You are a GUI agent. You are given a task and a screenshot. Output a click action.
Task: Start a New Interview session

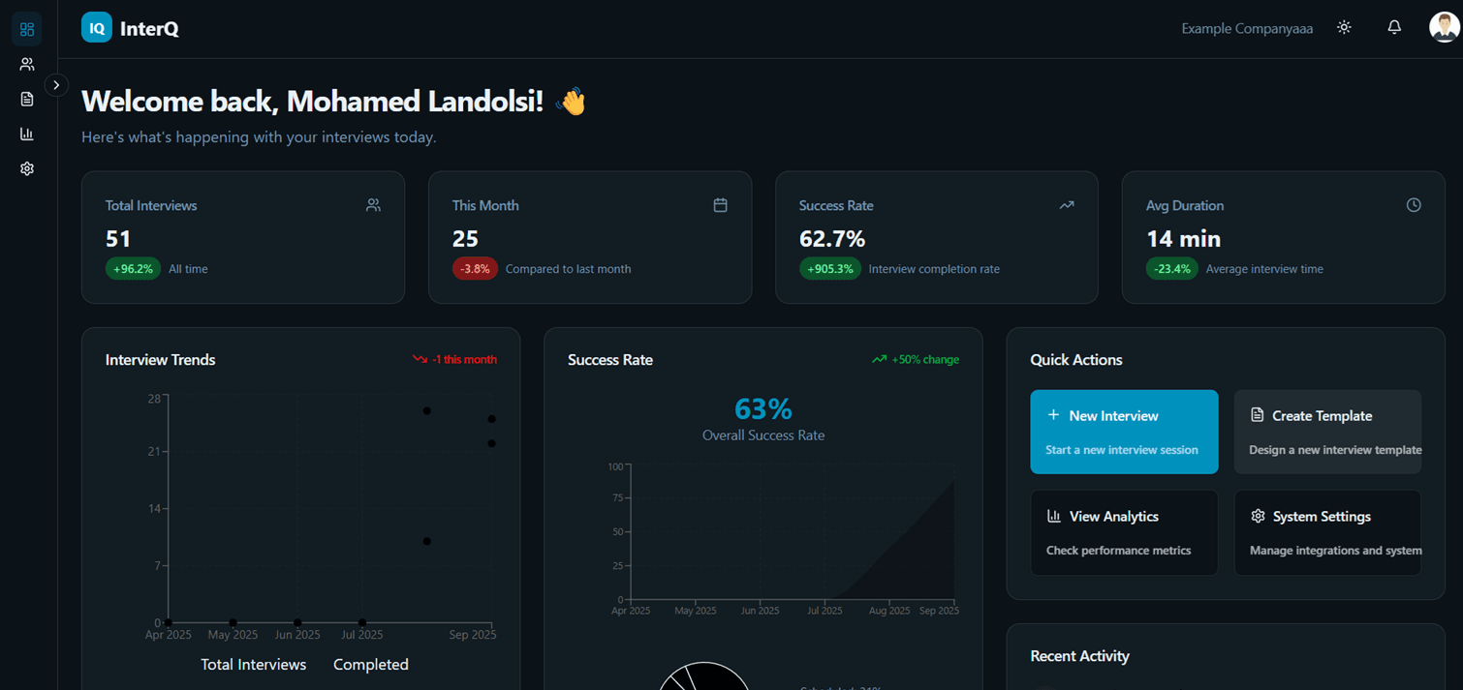pos(1124,432)
